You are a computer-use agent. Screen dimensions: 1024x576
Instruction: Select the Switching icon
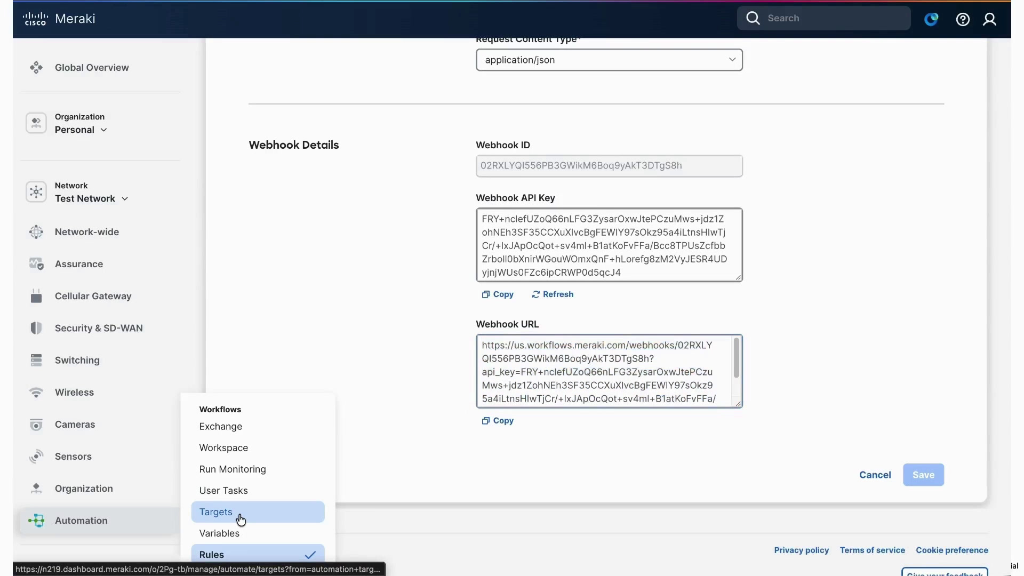[x=36, y=360]
